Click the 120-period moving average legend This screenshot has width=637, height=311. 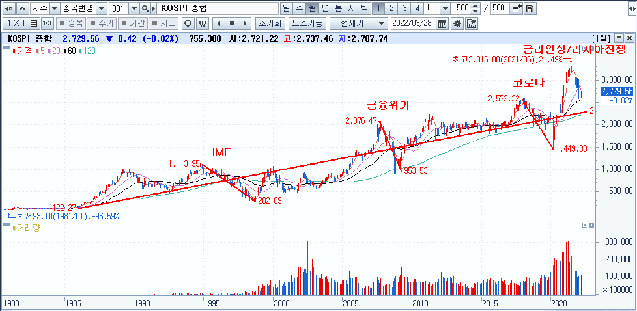[86, 51]
